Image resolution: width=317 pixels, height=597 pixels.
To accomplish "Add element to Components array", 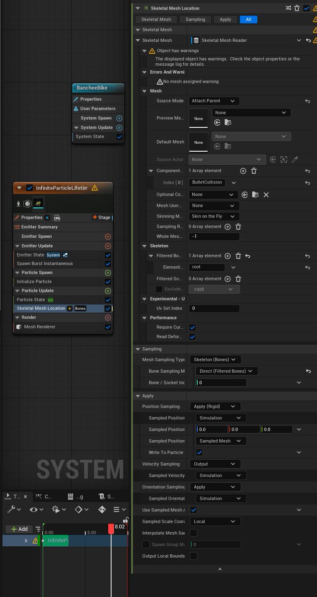I will pos(243,171).
